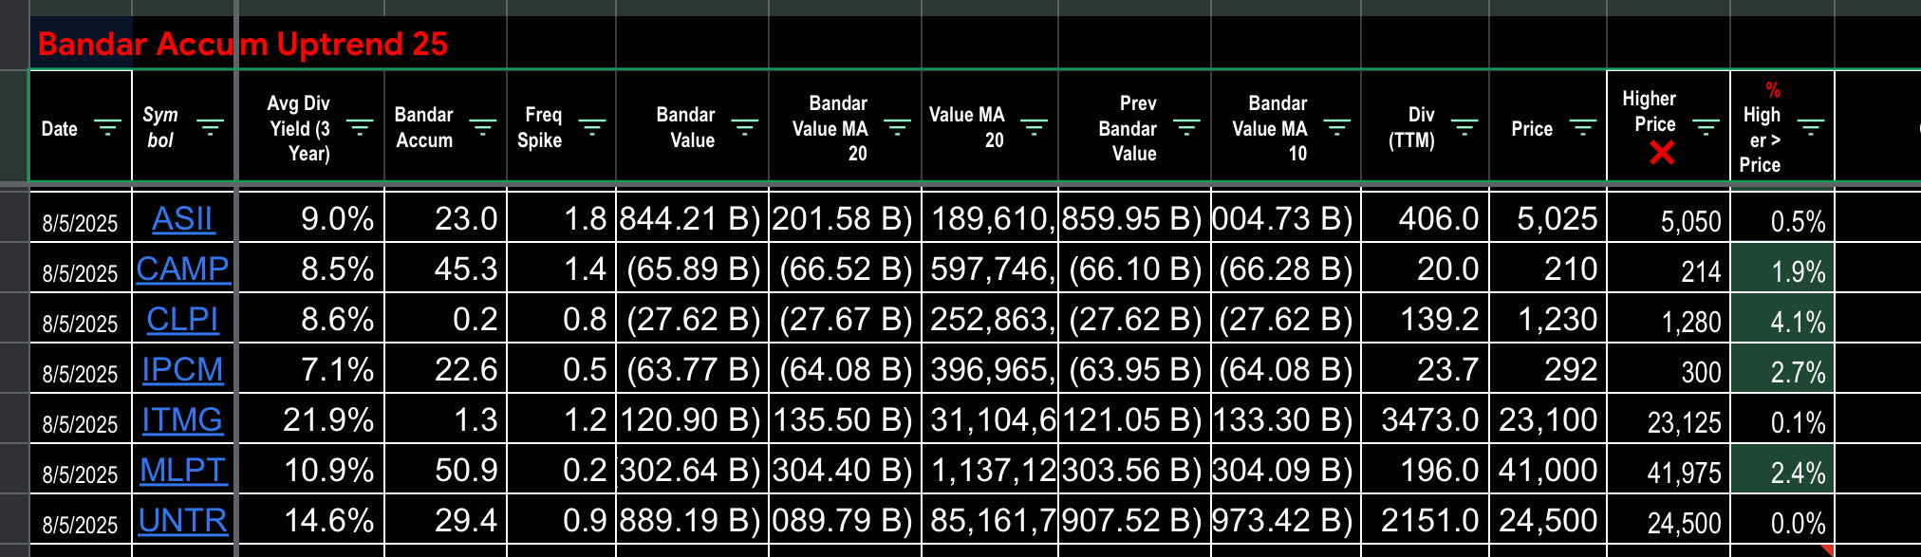1921x557 pixels.
Task: Open the Prev Bandar Value filter
Action: click(1187, 128)
